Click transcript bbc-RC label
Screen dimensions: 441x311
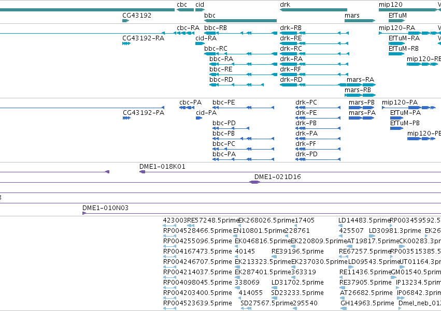point(216,49)
